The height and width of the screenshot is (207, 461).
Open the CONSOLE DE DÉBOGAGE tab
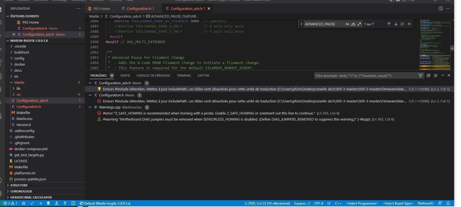[x=153, y=75]
